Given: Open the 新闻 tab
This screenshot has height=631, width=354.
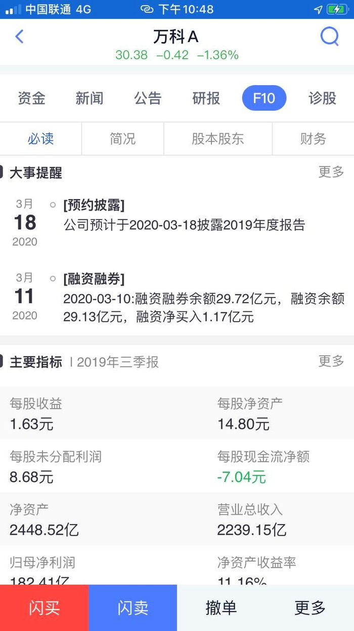Looking at the screenshot, I should click(90, 98).
